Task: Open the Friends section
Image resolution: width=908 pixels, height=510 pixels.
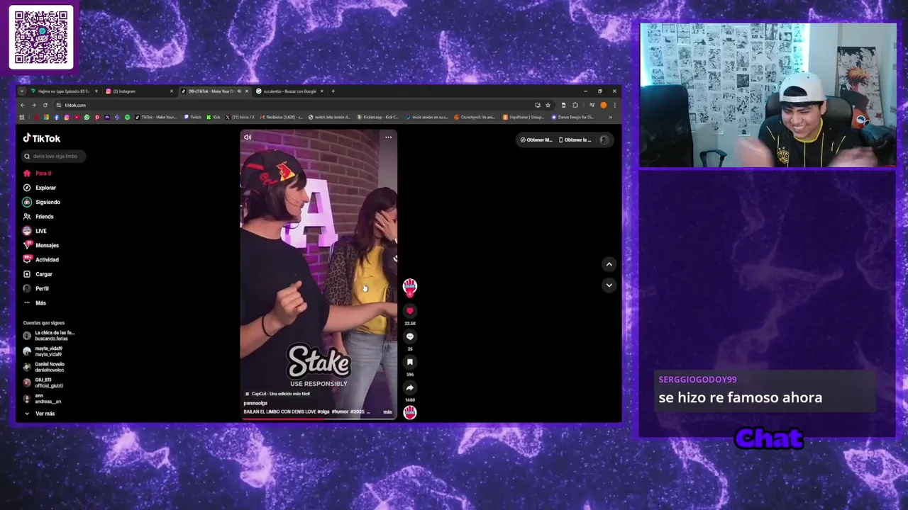Action: click(38, 216)
